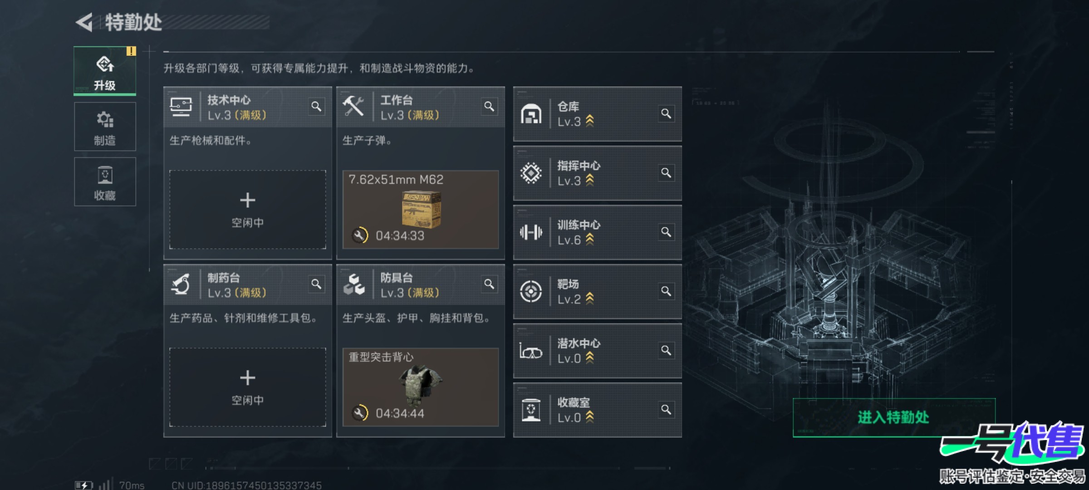Click the 进入特勤处 button

(x=893, y=417)
